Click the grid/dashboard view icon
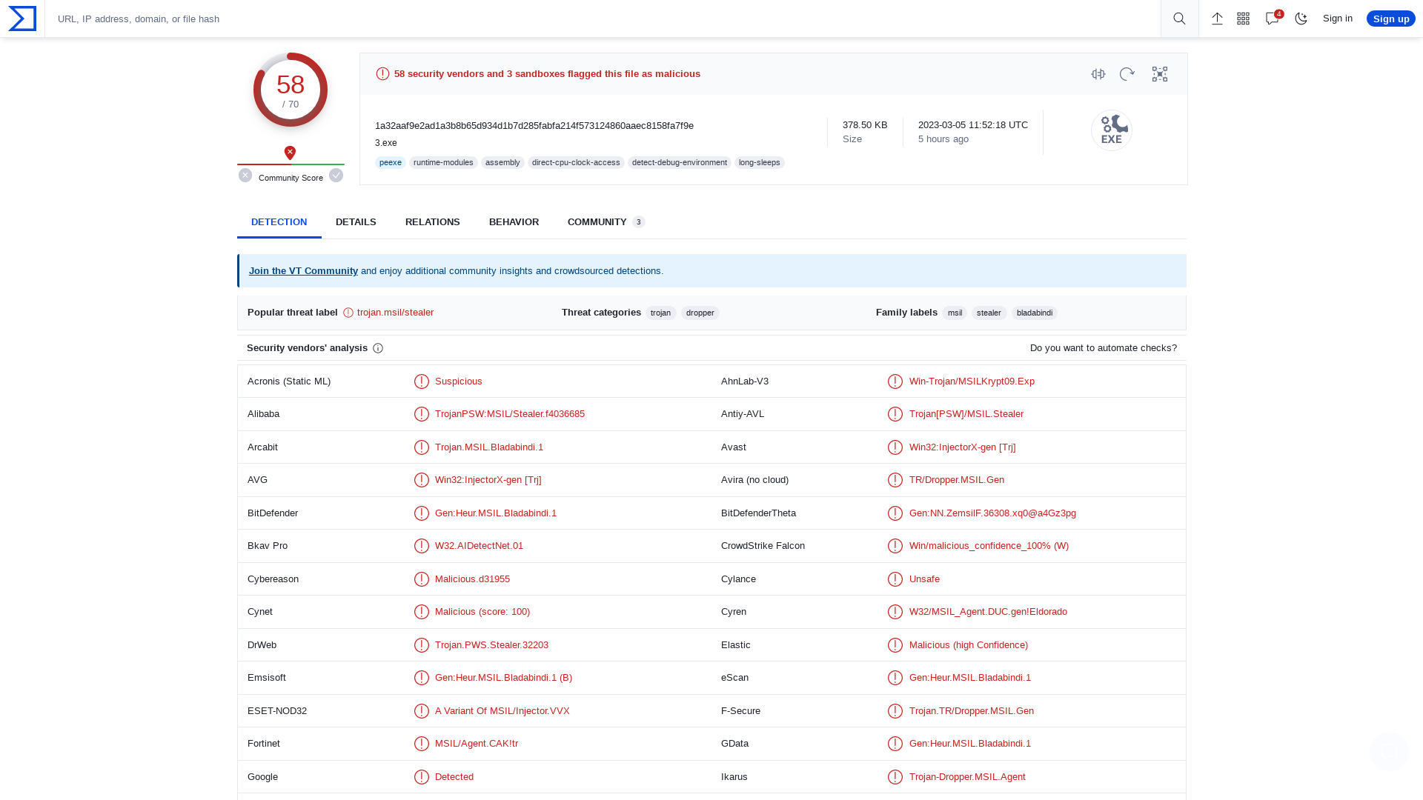This screenshot has width=1423, height=800. 1243,19
